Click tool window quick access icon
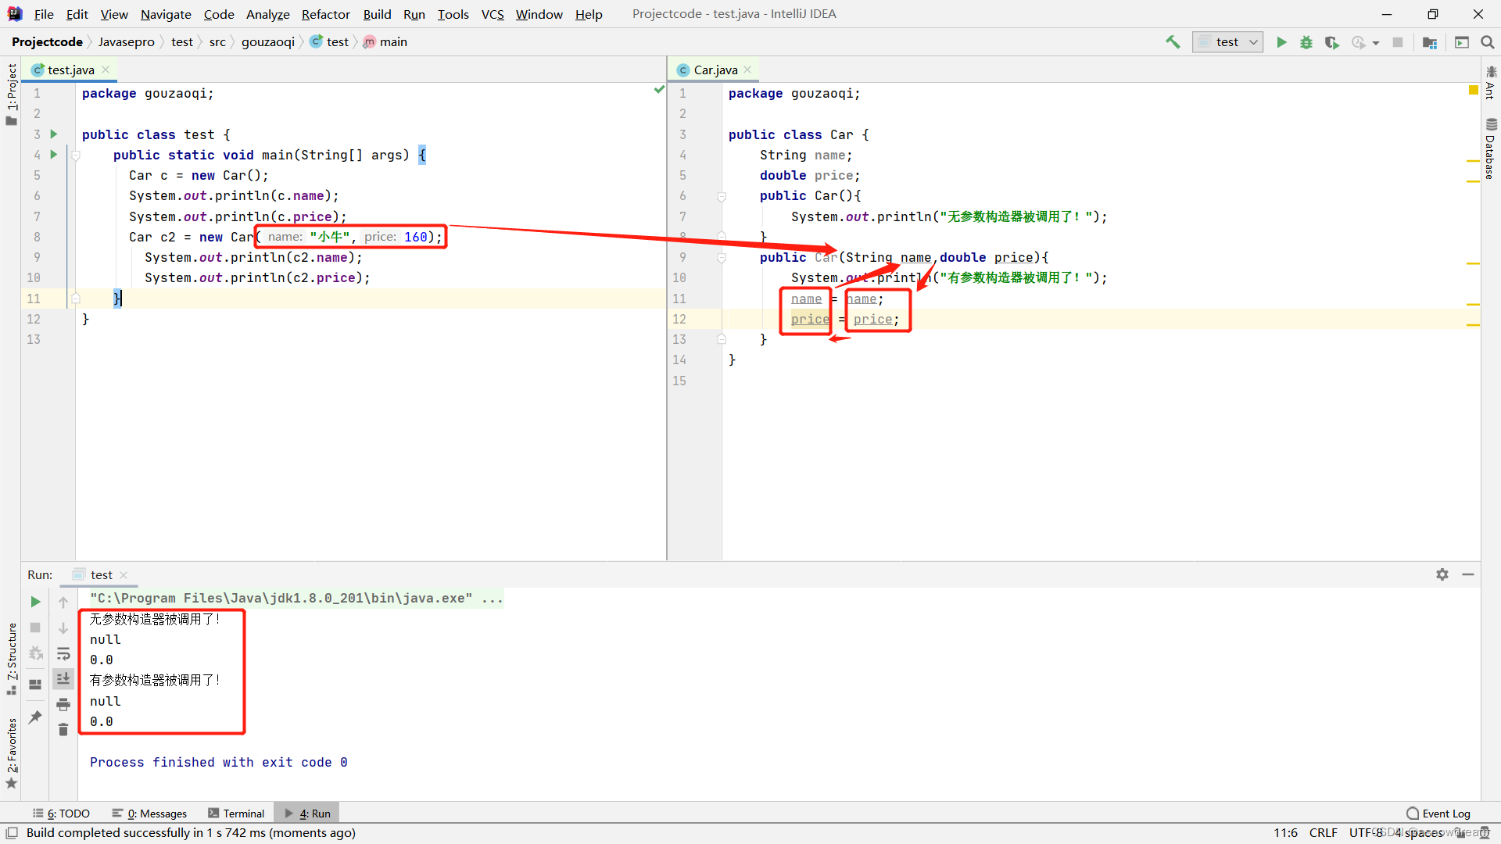Screen dimensions: 1501x844 12,833
